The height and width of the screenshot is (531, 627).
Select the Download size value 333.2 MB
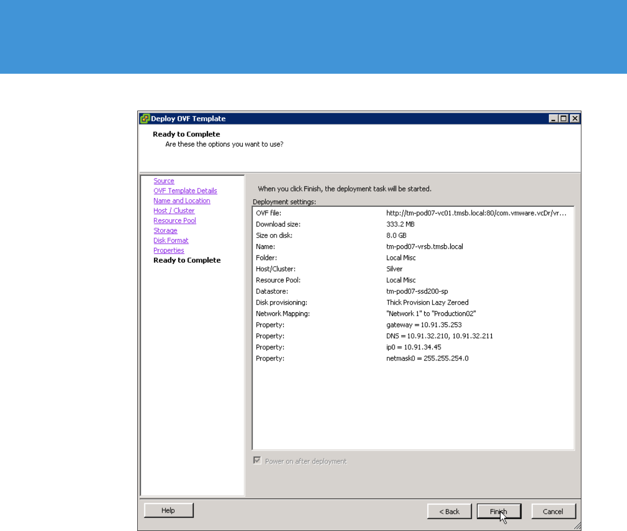pos(401,224)
